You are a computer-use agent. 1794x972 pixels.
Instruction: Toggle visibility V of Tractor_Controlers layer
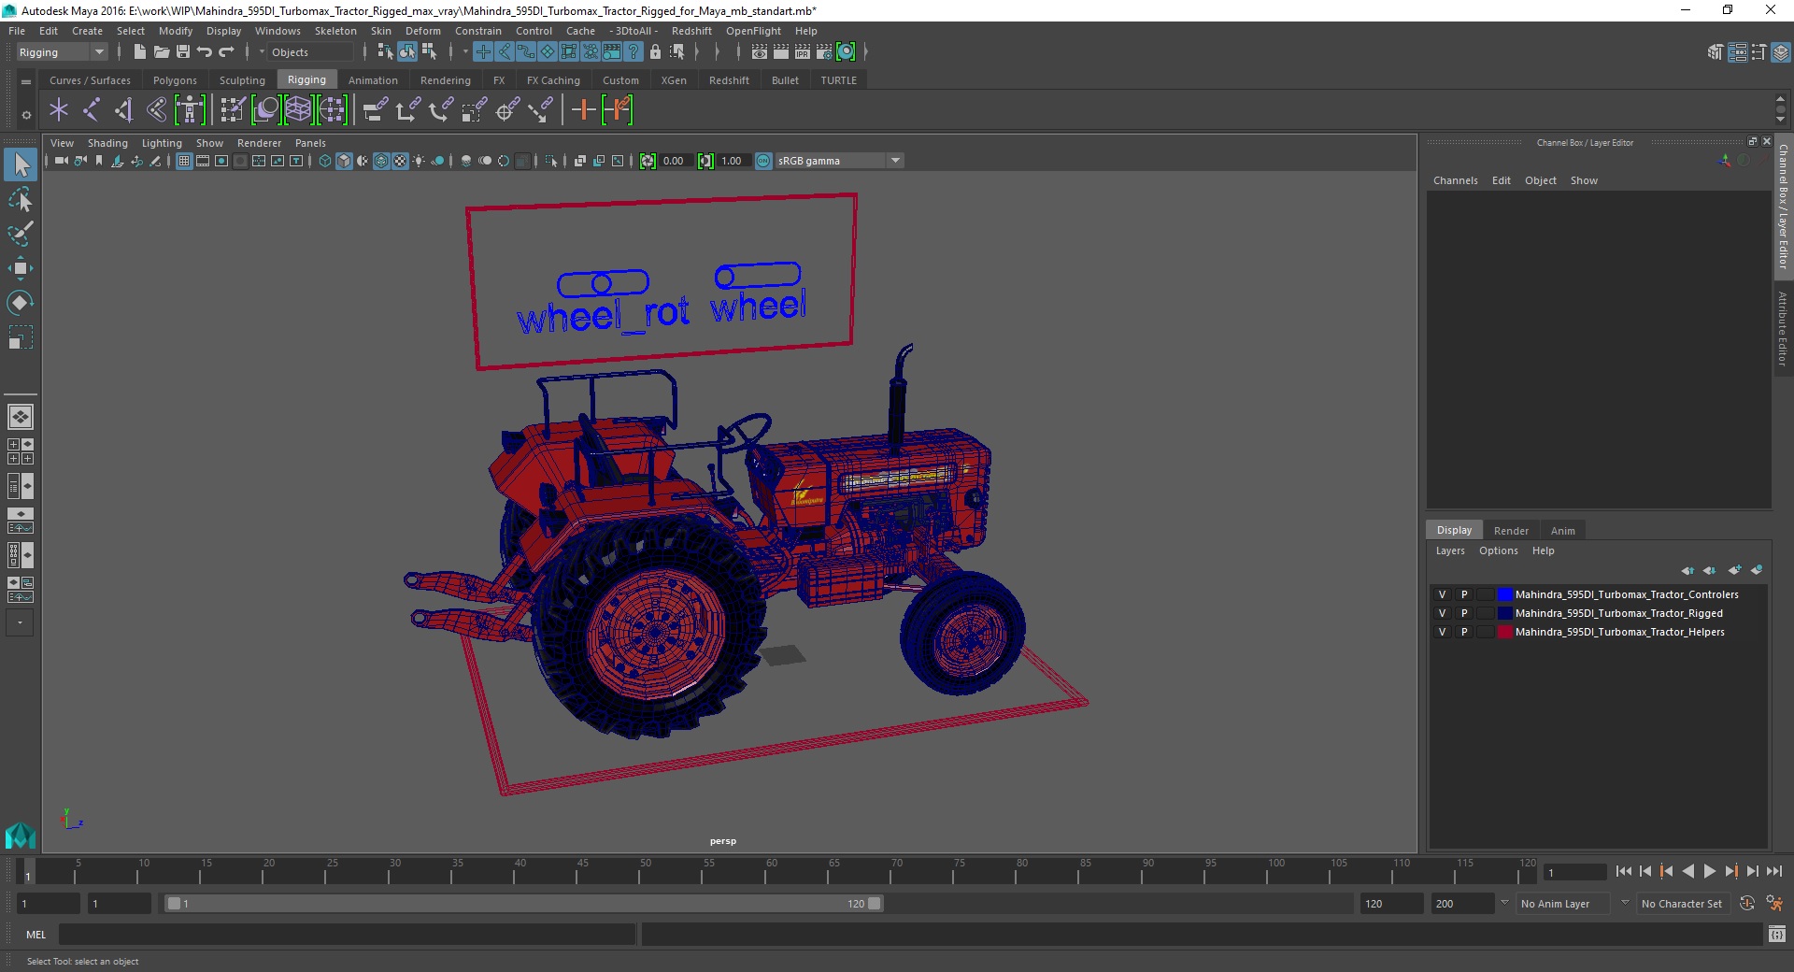[x=1442, y=594]
